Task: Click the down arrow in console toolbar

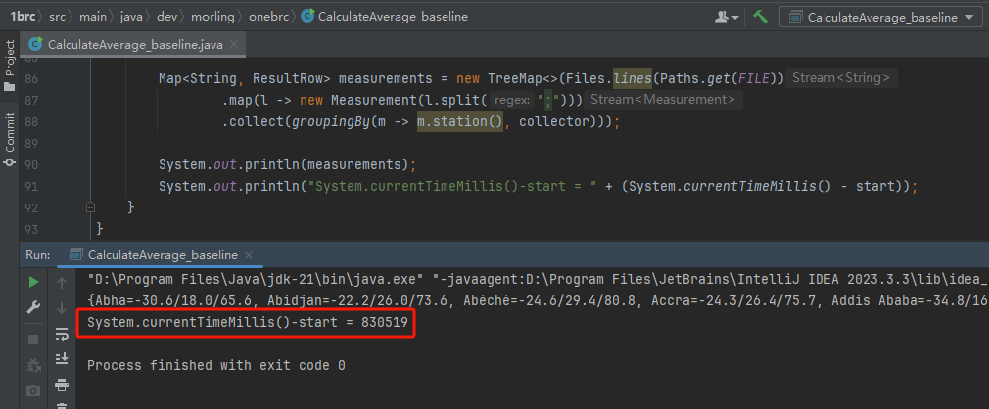Action: 61,308
